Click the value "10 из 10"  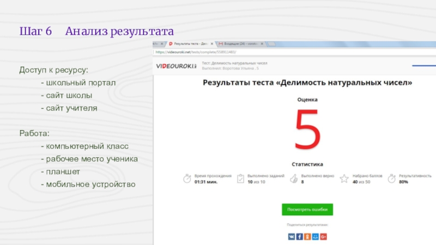[256, 182]
